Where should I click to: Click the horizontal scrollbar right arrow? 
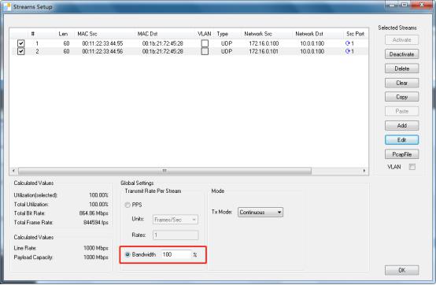364,170
